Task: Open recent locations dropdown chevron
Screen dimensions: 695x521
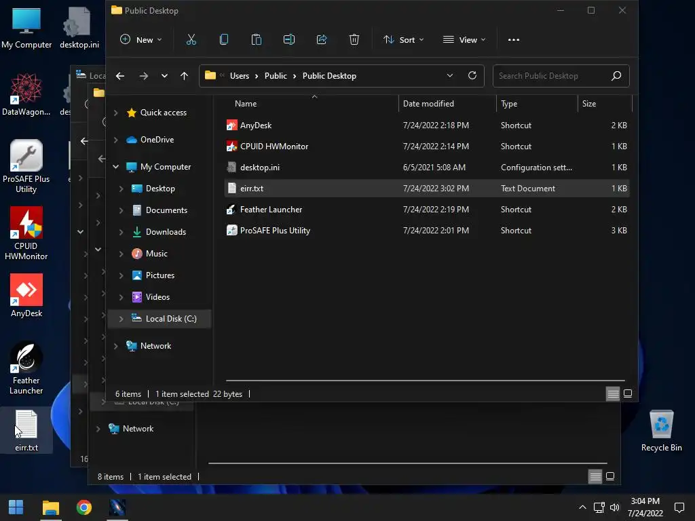Action: 164,76
